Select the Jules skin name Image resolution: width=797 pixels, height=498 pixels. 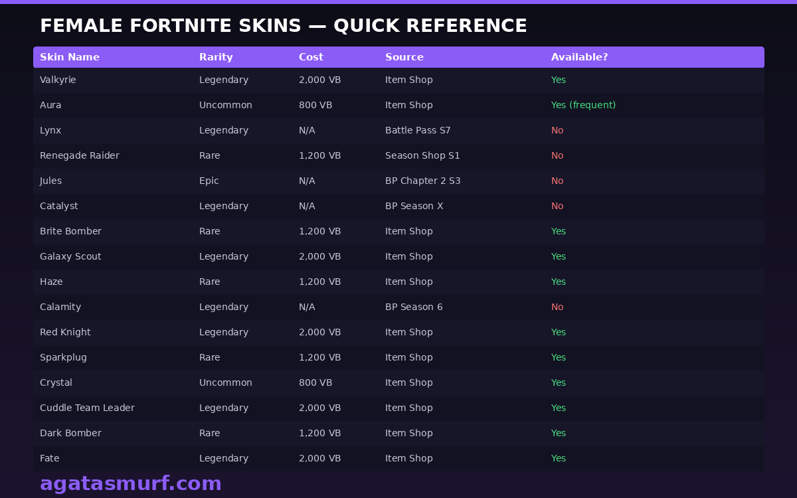pos(50,181)
